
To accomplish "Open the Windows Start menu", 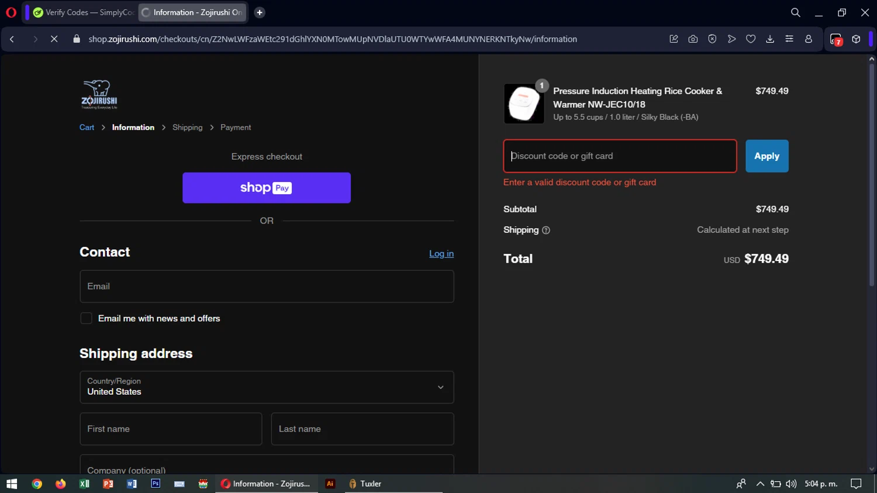I will [12, 484].
